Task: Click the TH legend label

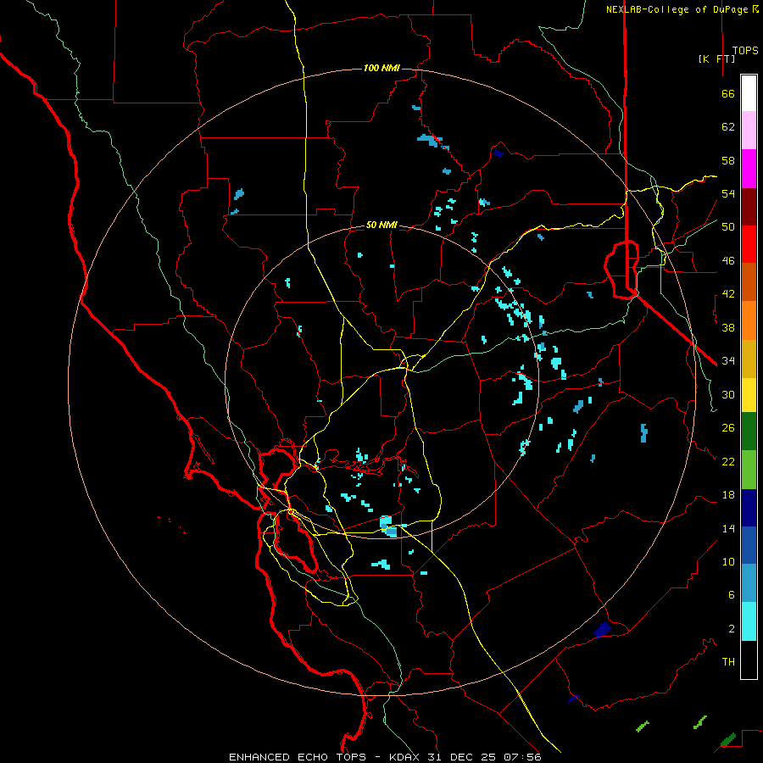Action: (728, 662)
